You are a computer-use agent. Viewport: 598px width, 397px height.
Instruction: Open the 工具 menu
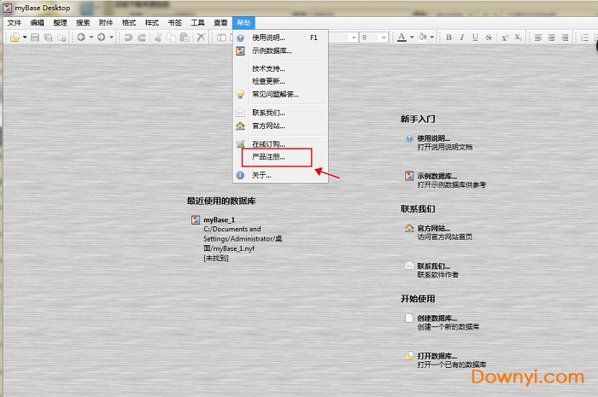pos(197,23)
